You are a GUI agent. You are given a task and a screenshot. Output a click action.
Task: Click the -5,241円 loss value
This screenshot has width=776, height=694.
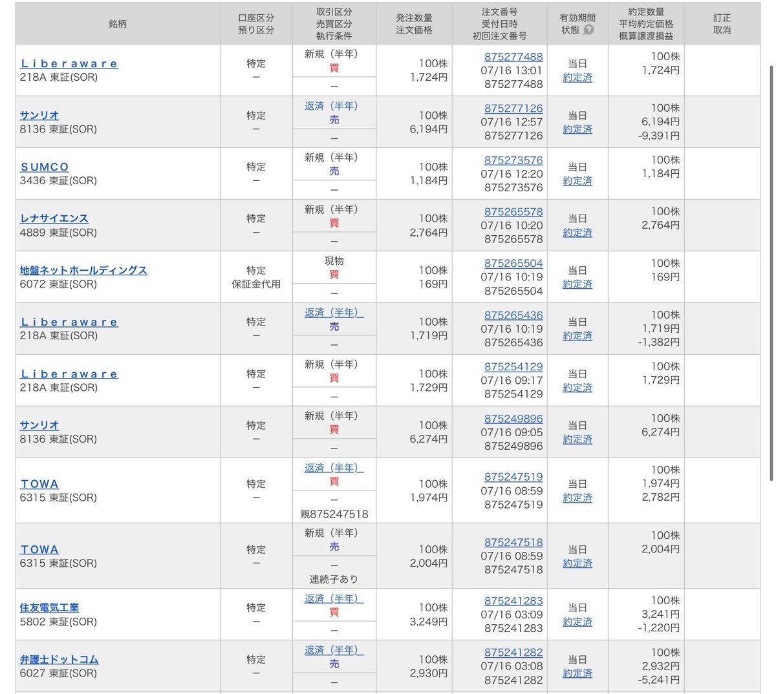click(x=658, y=680)
